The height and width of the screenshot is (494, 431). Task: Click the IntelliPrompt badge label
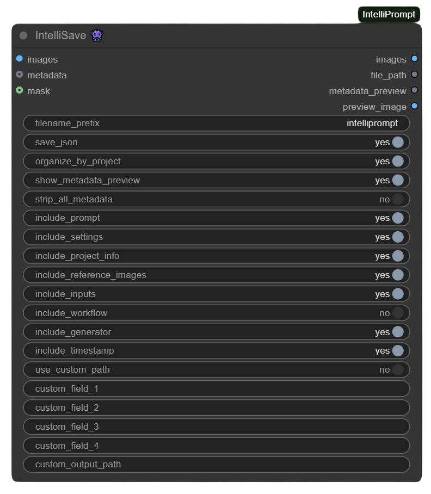389,15
